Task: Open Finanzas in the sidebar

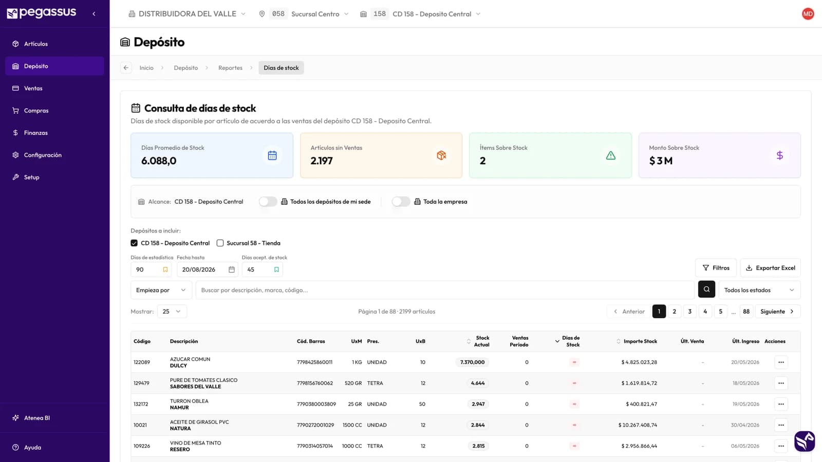Action: [x=54, y=133]
